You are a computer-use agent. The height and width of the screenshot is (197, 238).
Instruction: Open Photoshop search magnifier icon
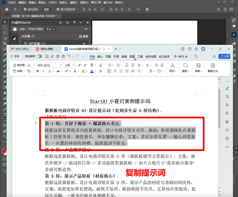(218, 9)
